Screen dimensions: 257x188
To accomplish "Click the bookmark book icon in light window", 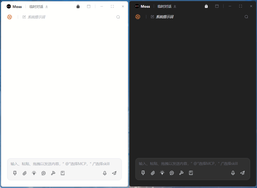I will (x=63, y=173).
